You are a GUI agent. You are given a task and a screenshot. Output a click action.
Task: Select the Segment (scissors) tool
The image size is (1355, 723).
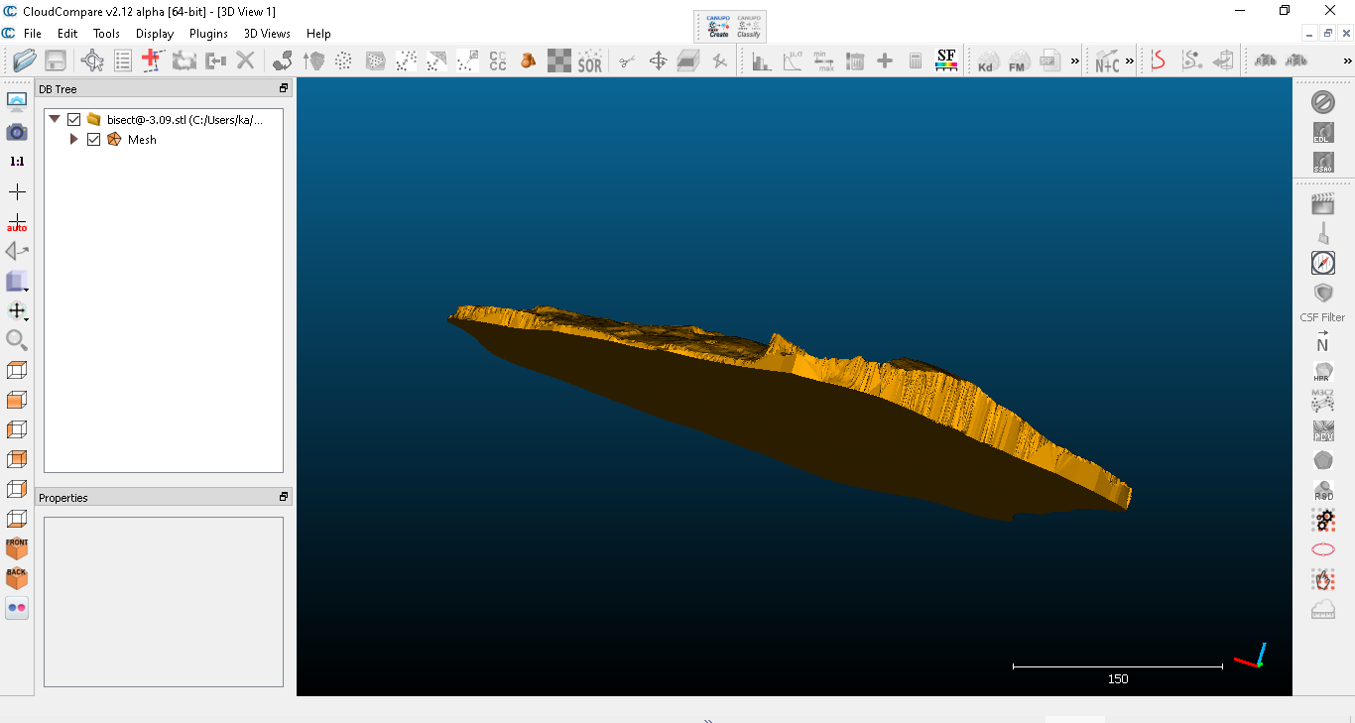pyautogui.click(x=627, y=61)
